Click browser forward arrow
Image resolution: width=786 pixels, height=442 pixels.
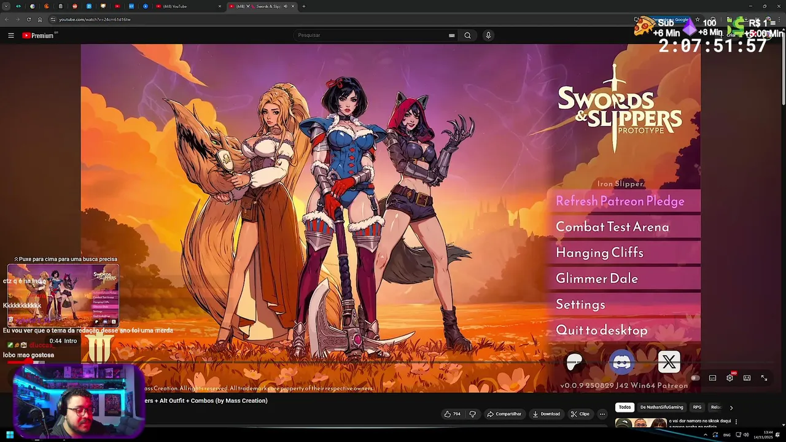(x=17, y=20)
